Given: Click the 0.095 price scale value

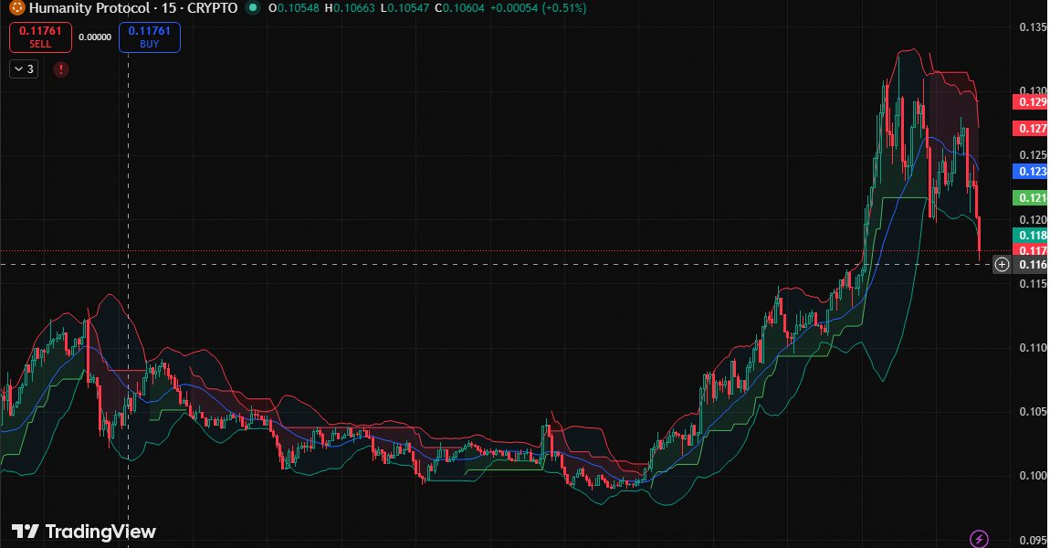Looking at the screenshot, I should coord(1033,540).
